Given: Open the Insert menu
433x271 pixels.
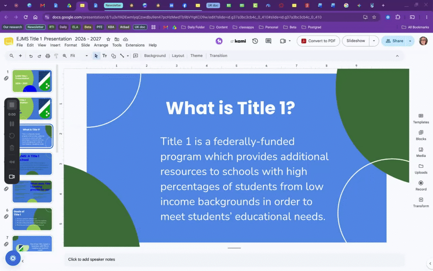Looking at the screenshot, I should tap(55, 45).
